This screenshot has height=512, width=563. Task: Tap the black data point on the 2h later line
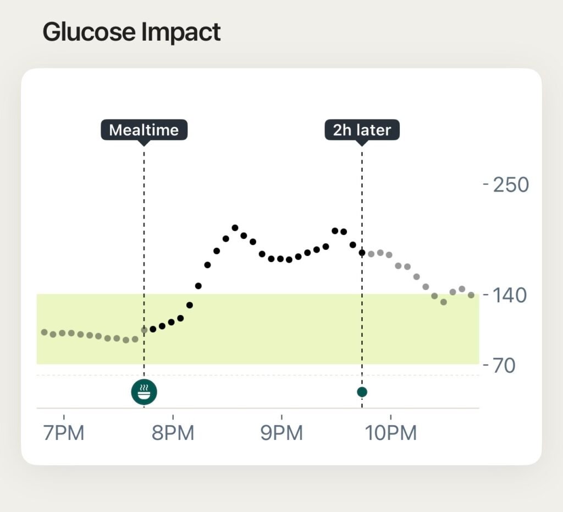pyautogui.click(x=362, y=253)
